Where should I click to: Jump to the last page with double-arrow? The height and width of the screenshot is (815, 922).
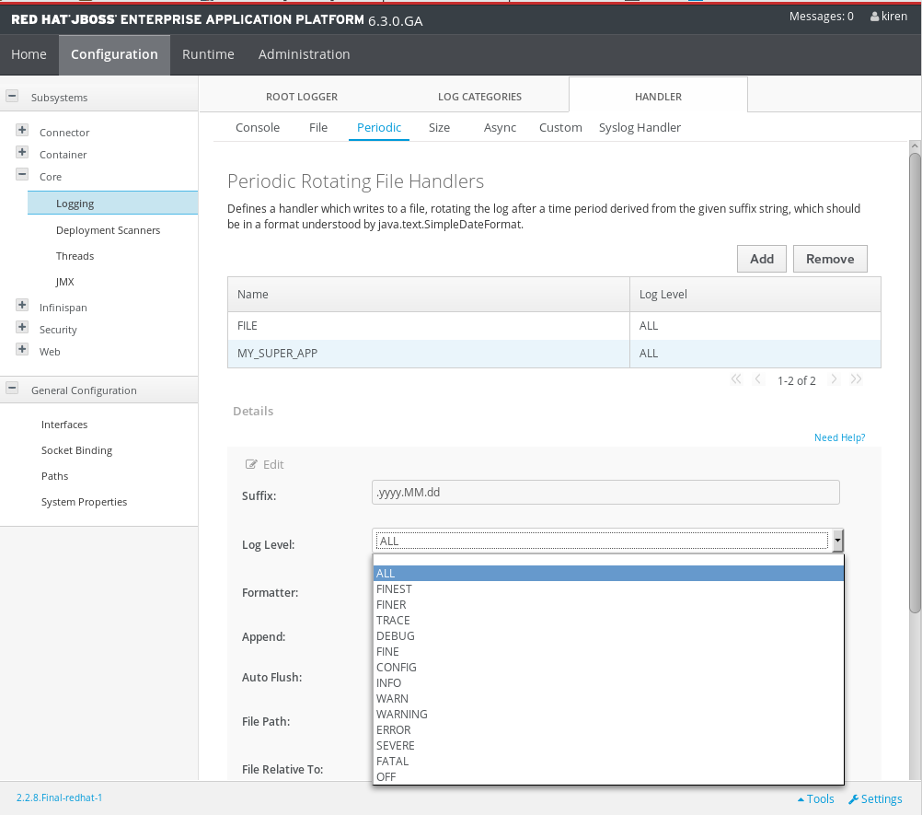[856, 378]
